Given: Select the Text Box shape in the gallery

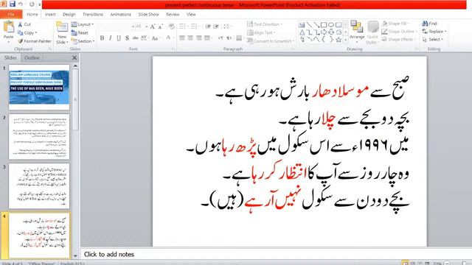Looking at the screenshot, I should point(302,25).
